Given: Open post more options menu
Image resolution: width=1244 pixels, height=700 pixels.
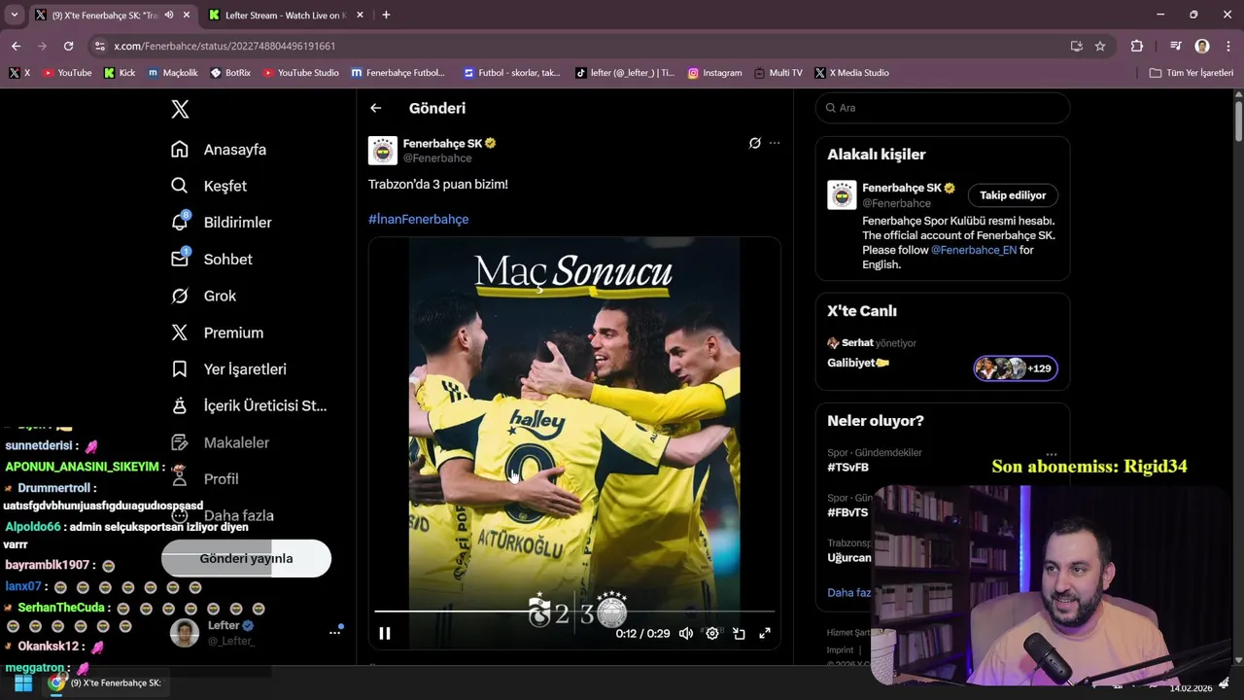Looking at the screenshot, I should (775, 143).
